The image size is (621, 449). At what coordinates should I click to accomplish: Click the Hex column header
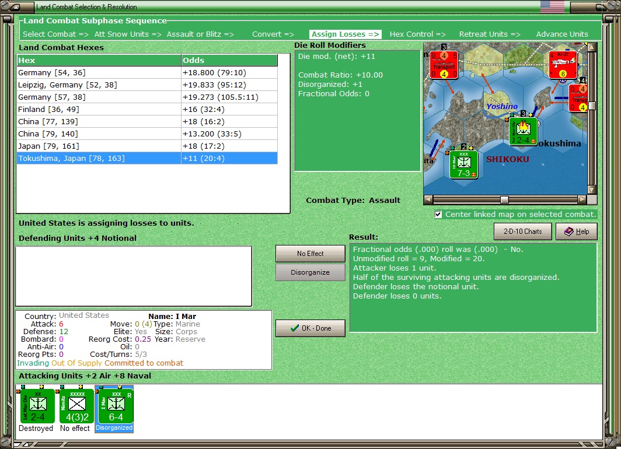[99, 60]
